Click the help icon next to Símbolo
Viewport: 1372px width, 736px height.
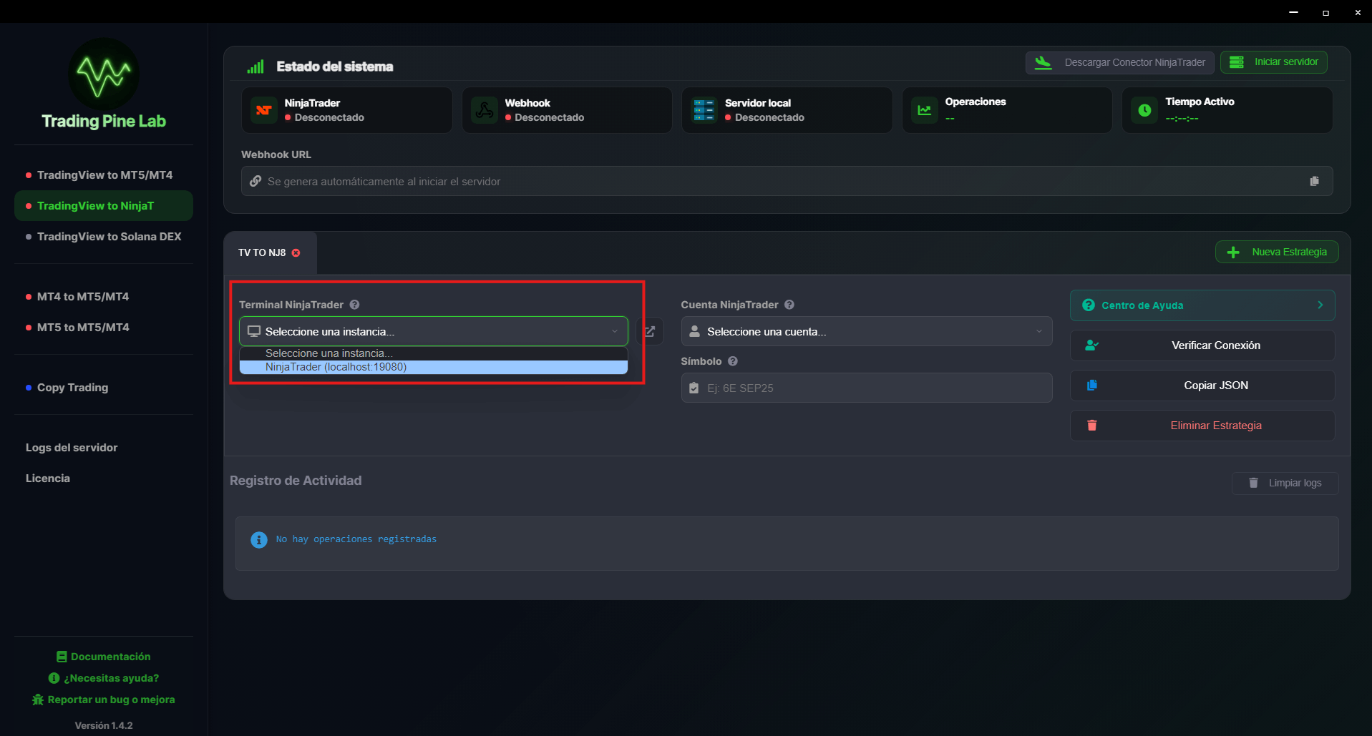pos(733,361)
